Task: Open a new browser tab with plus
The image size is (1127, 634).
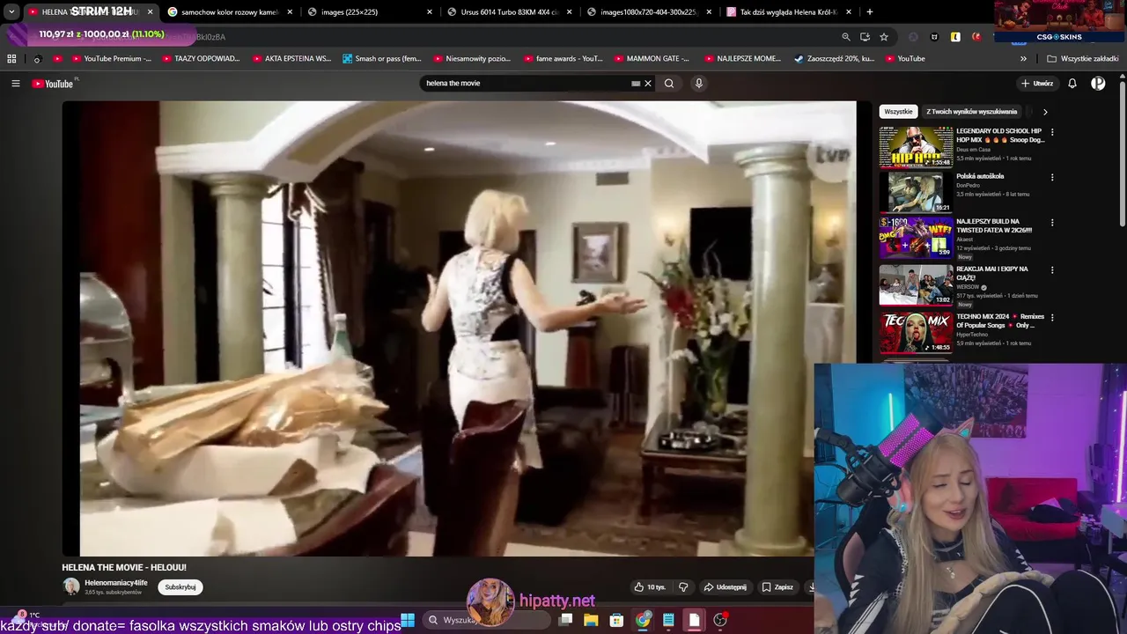Action: 870,12
